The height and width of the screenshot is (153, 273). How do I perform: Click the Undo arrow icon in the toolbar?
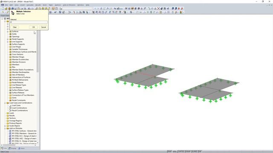pyautogui.click(x=29, y=8)
